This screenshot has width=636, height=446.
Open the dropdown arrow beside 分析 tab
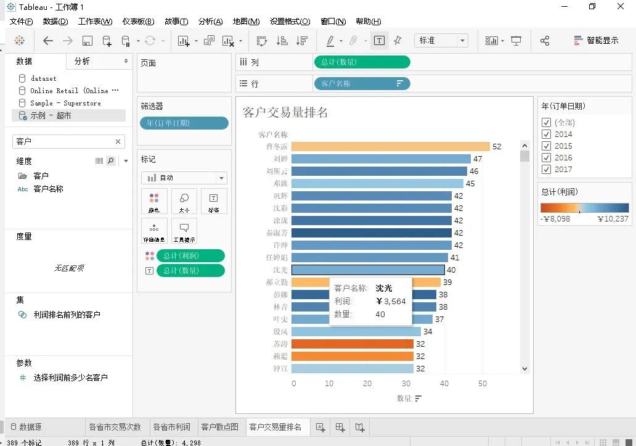click(126, 61)
